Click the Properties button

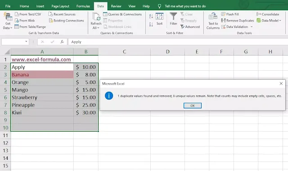point(113,21)
